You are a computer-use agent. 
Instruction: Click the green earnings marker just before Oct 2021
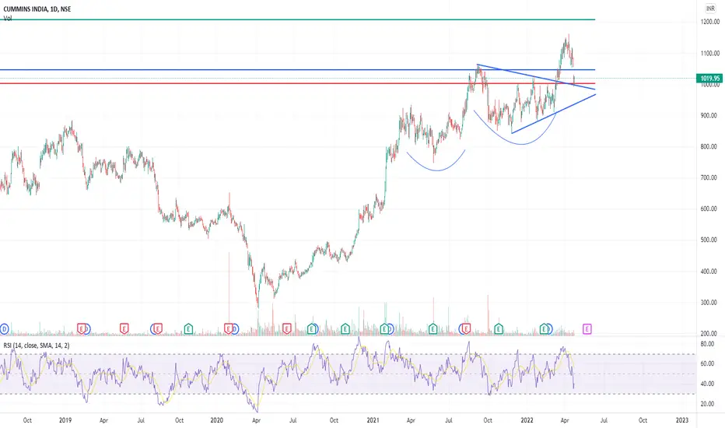(499, 329)
